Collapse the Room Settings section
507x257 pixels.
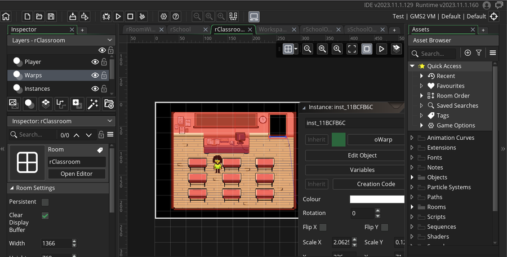pyautogui.click(x=12, y=188)
